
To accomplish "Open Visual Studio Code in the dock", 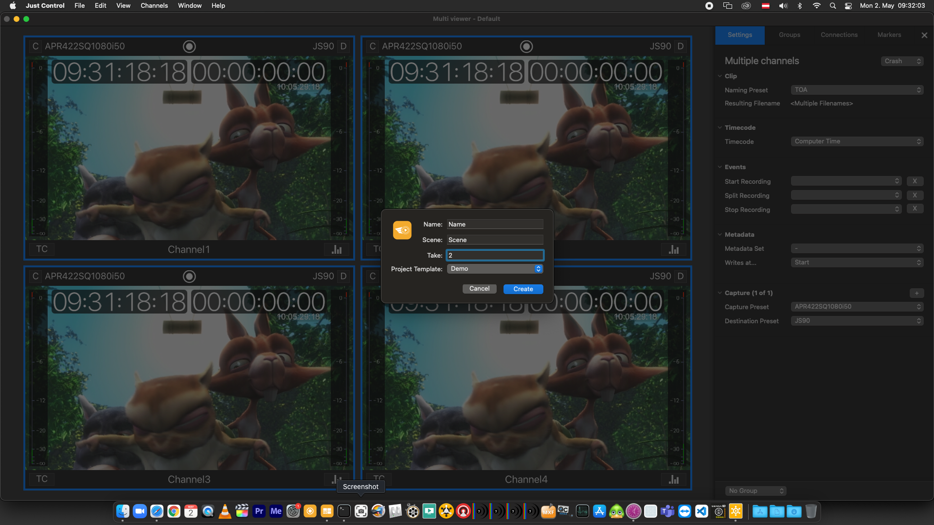I will (x=701, y=511).
